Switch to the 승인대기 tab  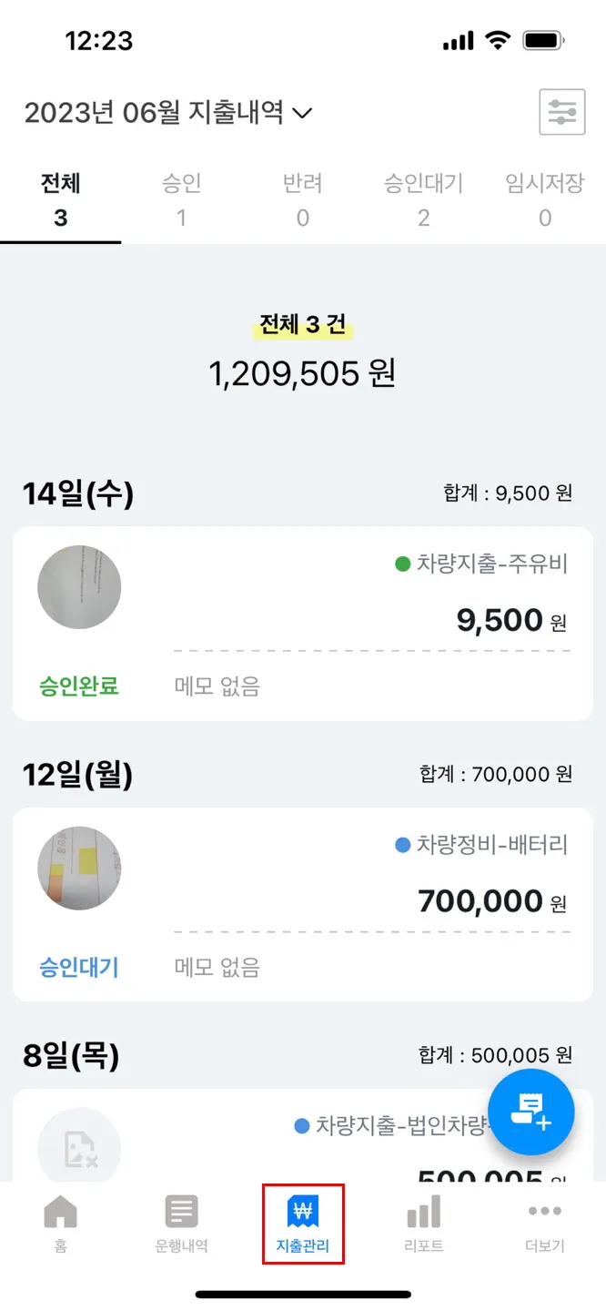pos(423,199)
